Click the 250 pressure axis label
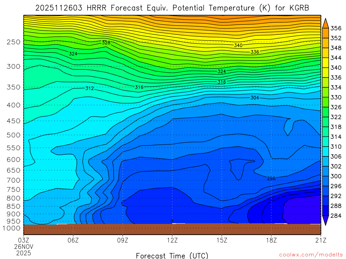Screen dimensions: 346x259 coord(14,42)
